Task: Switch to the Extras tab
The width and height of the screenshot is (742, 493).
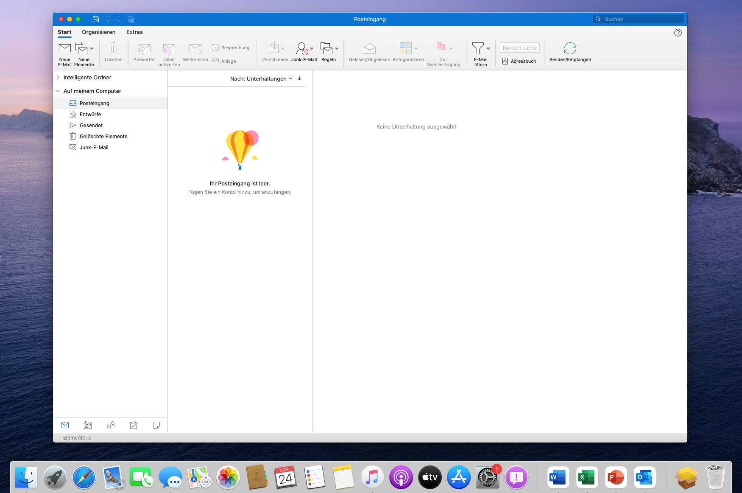Action: [134, 32]
